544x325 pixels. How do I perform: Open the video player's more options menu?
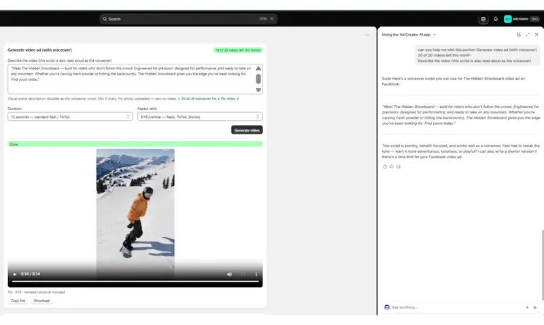[256, 274]
